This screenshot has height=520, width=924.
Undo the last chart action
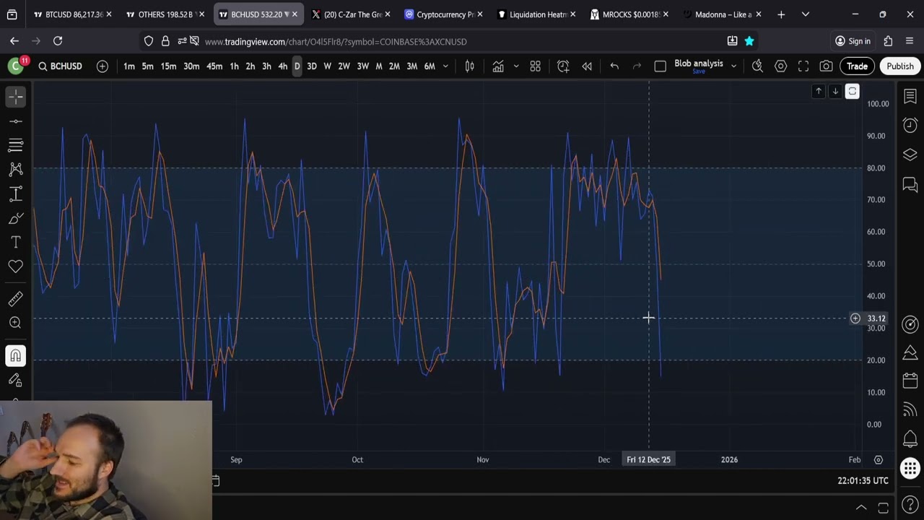pyautogui.click(x=614, y=66)
